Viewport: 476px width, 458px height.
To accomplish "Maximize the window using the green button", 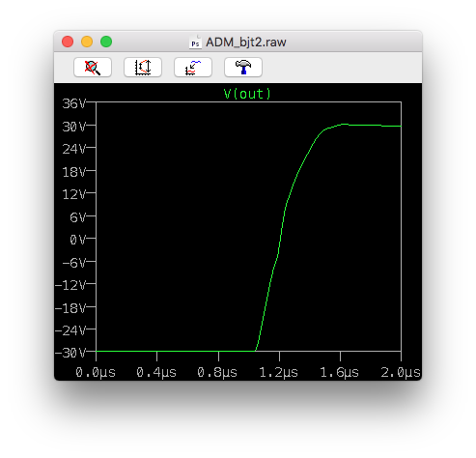I will click(x=106, y=42).
